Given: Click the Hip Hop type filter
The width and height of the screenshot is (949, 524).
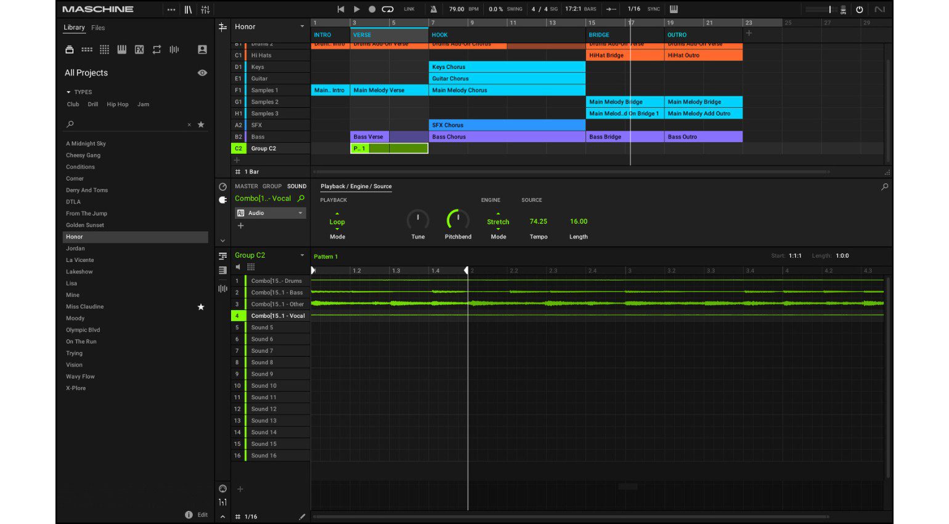Looking at the screenshot, I should 117,104.
